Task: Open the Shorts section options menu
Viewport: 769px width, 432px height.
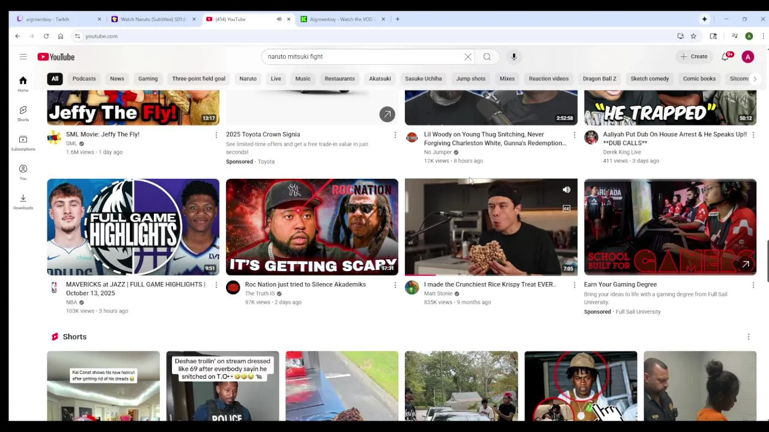Action: coord(749,337)
